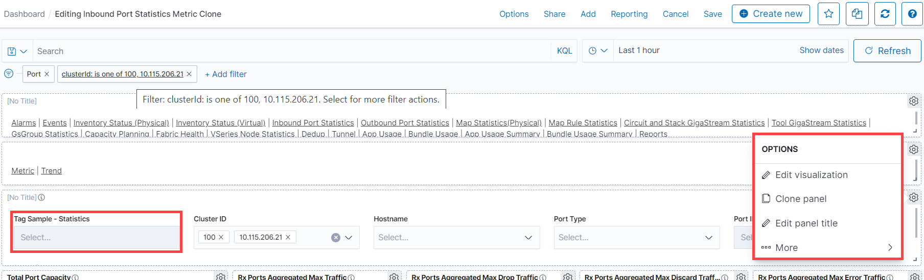
Task: Select Clone panel from Options menu
Action: coord(800,199)
